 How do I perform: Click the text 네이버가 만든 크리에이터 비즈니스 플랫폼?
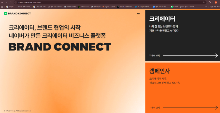click(x=57, y=36)
